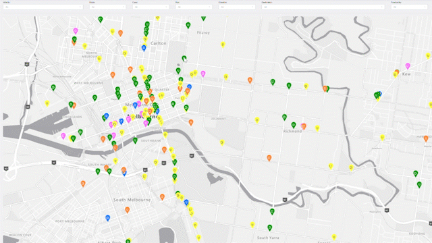Screen dimensions: 432x243
Task: Select the orange marker at far right near Hawthorn
Action: (x=426, y=138)
